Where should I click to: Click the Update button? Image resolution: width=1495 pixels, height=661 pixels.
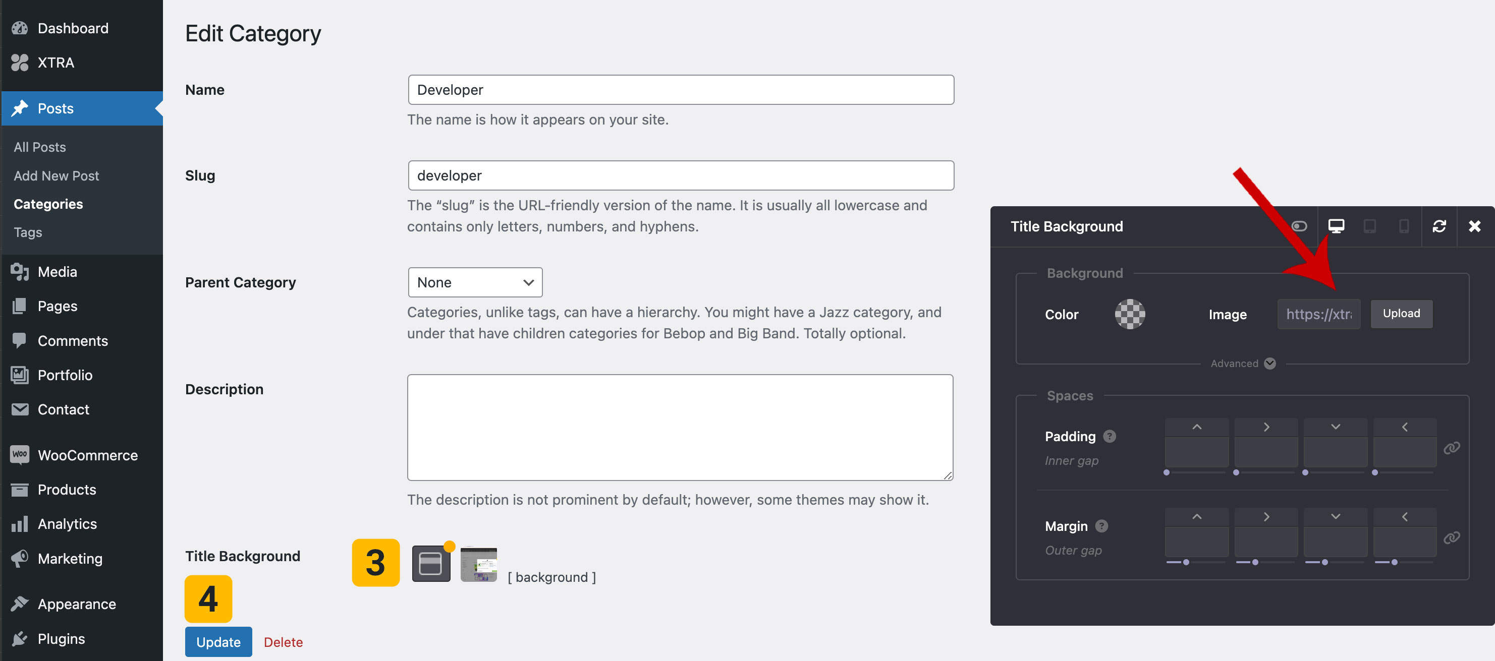218,641
